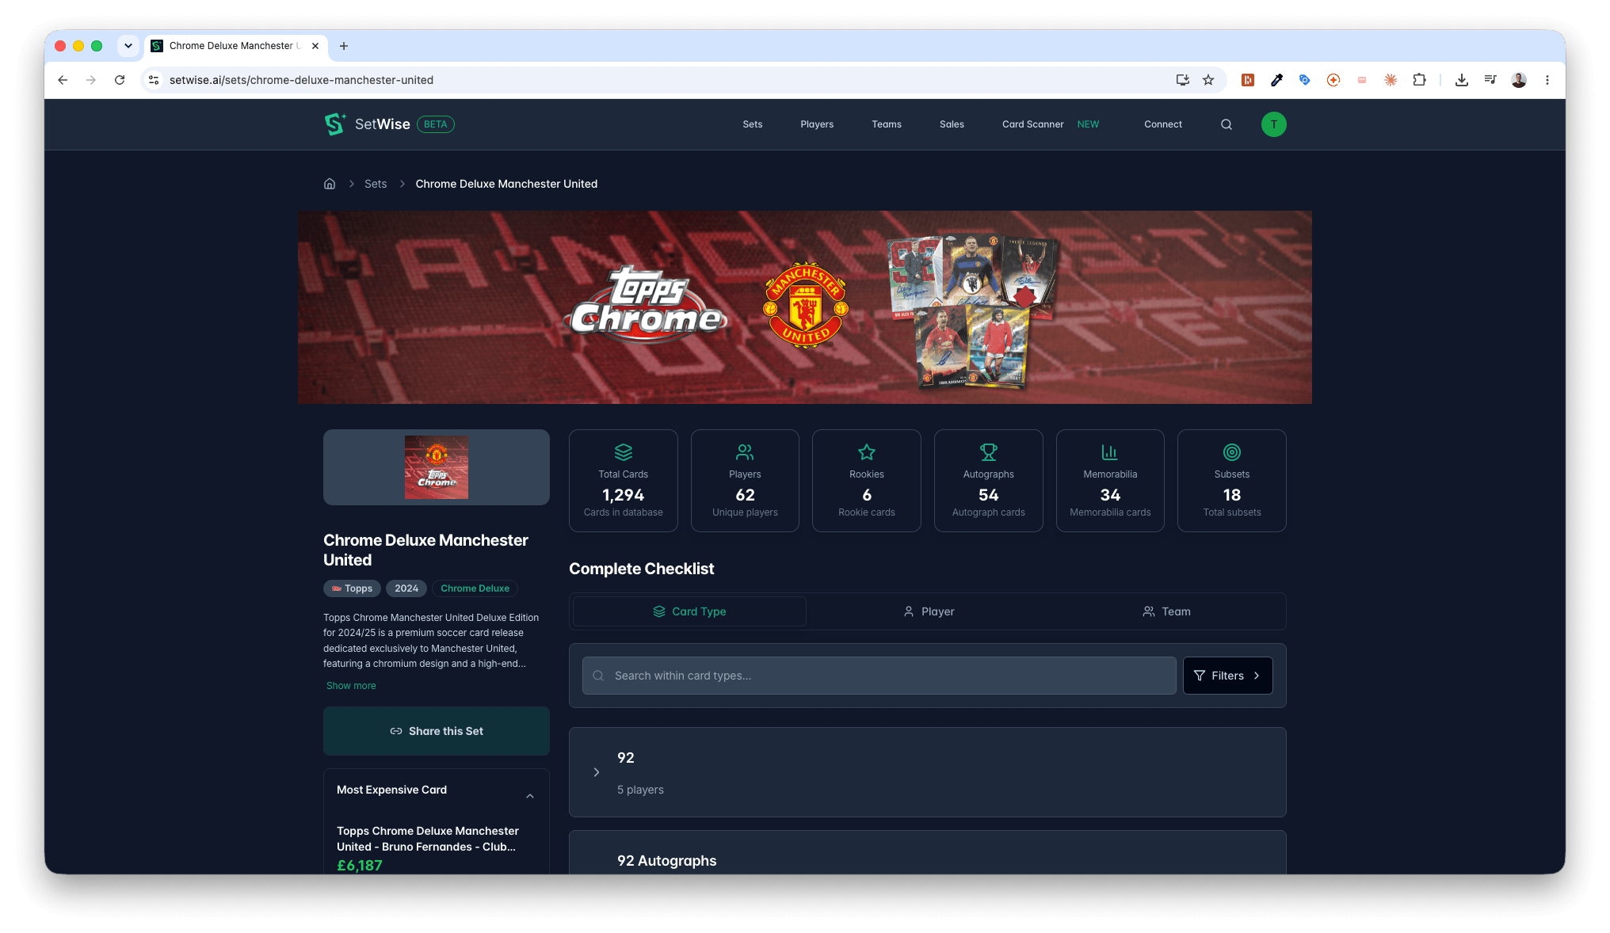Open a new browser tab
1610x933 pixels.
[344, 46]
